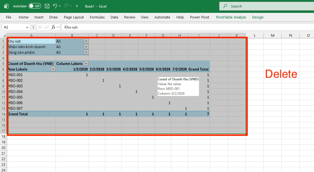Open Customize Quick Access Toolbar dropdown
Image resolution: width=314 pixels, height=172 pixels.
pyautogui.click(x=77, y=6)
